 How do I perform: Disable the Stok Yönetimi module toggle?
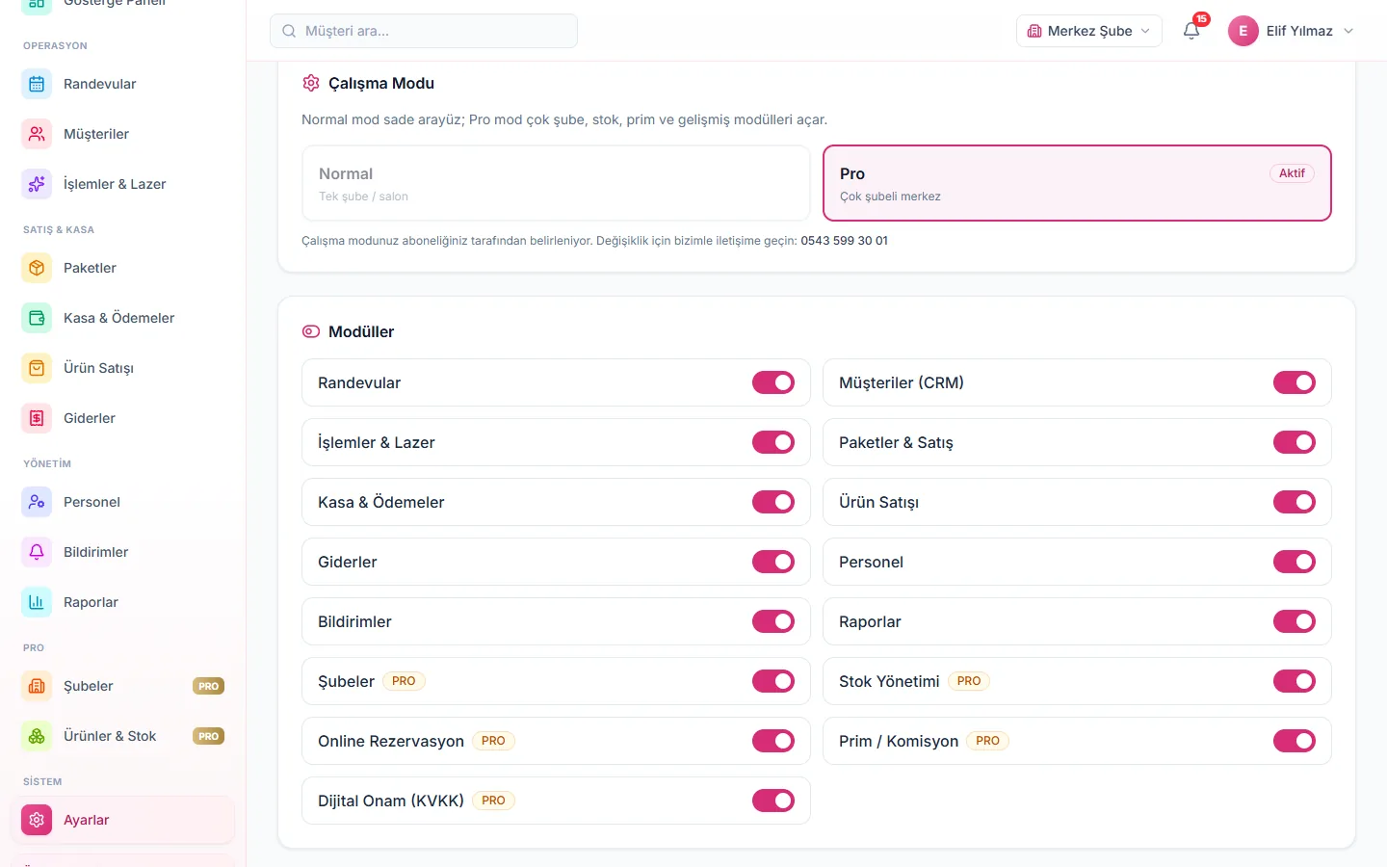pos(1294,681)
